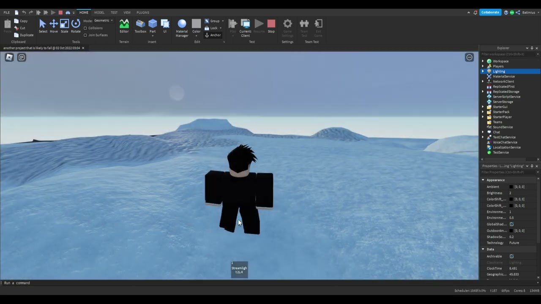Open the Group dropdown arrow
Image resolution: width=541 pixels, height=304 pixels.
coord(223,21)
